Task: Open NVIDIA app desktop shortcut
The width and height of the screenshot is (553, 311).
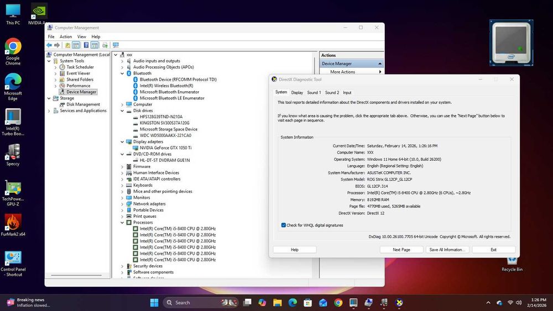Action: [x=38, y=14]
